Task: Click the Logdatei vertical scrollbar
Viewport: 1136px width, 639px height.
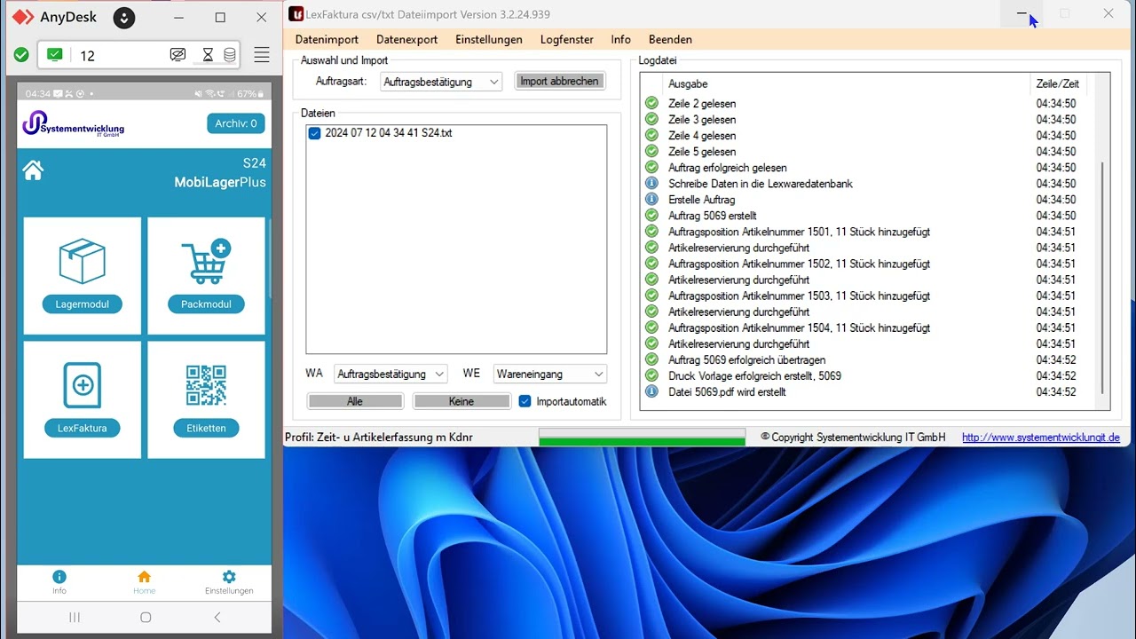Action: [1103, 279]
